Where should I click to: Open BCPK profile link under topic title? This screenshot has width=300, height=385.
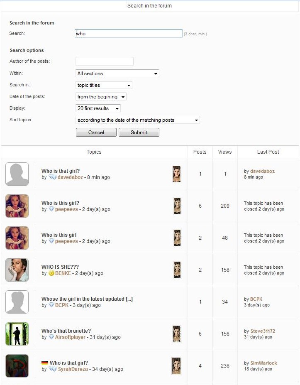coord(62,305)
